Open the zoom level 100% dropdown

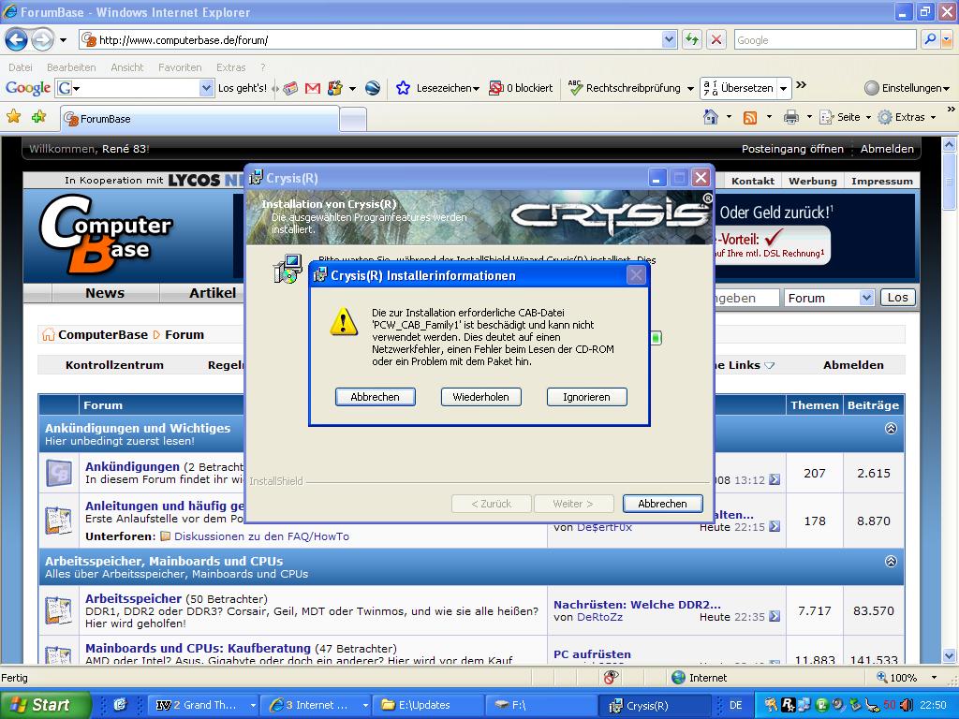coord(934,678)
